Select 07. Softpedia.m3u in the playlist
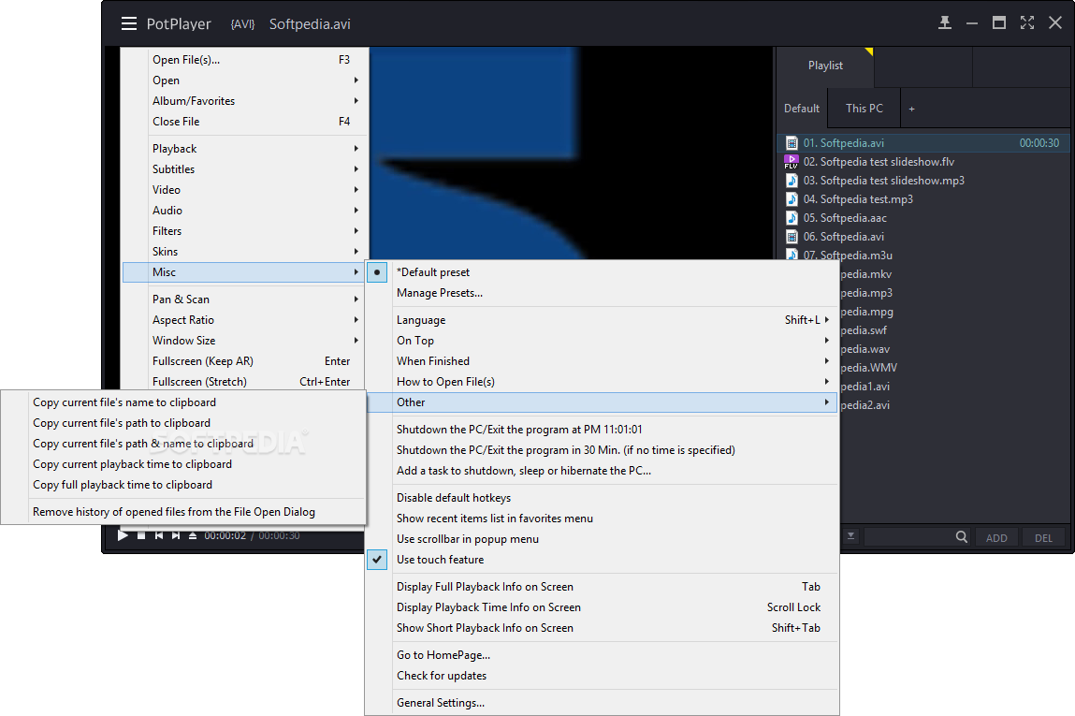The image size is (1075, 716). 848,255
